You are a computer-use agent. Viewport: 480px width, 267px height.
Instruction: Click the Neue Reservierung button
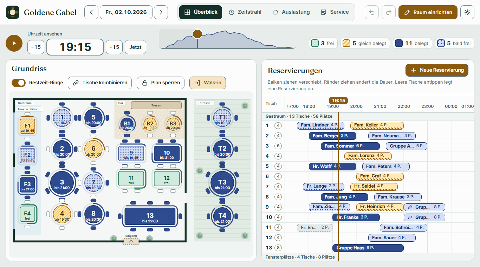(437, 70)
